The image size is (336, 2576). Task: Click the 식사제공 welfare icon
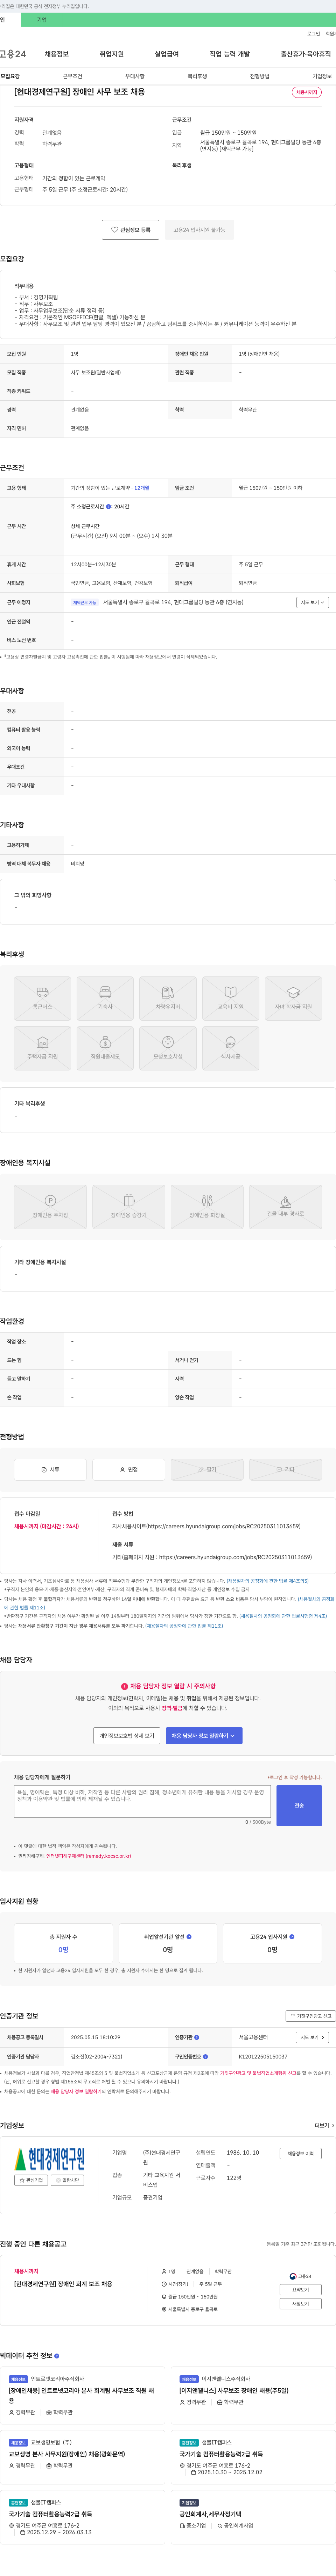[230, 1048]
